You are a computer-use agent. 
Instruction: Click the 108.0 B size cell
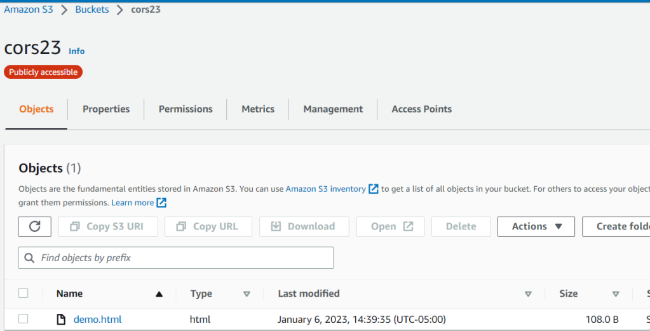click(602, 320)
